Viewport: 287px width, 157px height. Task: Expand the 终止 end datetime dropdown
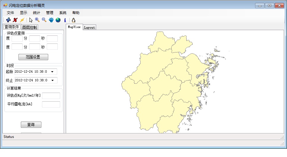[x=52, y=80]
